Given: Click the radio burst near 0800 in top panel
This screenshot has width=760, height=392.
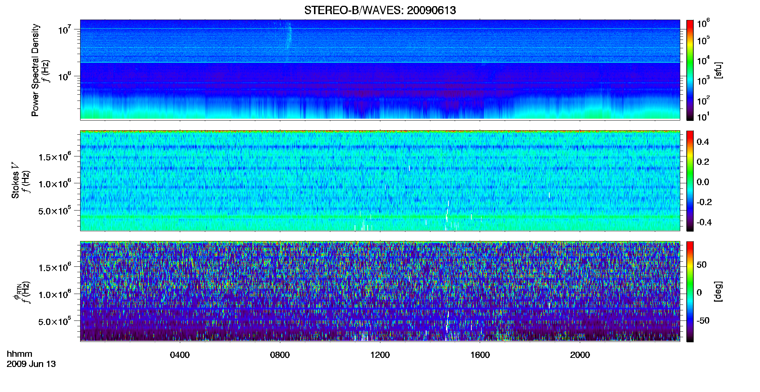Looking at the screenshot, I should pos(289,36).
